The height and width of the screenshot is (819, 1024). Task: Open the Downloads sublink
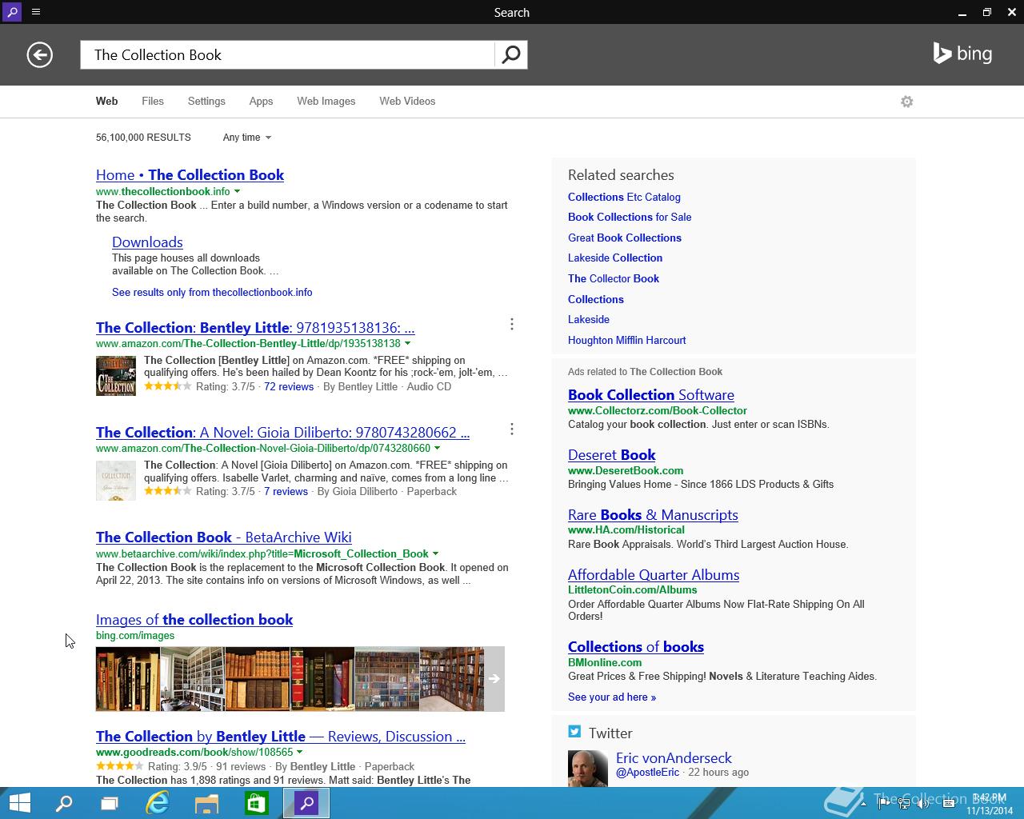tap(147, 242)
